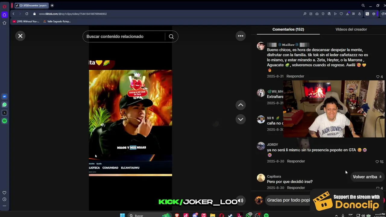Open Opera profile account icon

(x=359, y=14)
